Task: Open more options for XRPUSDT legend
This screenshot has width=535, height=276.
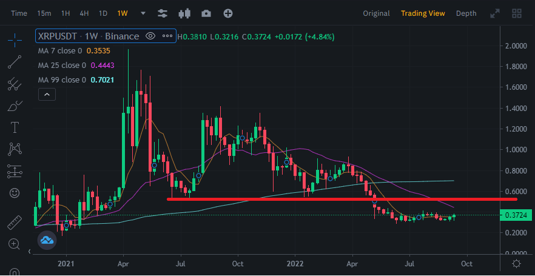Action: pyautogui.click(x=167, y=36)
